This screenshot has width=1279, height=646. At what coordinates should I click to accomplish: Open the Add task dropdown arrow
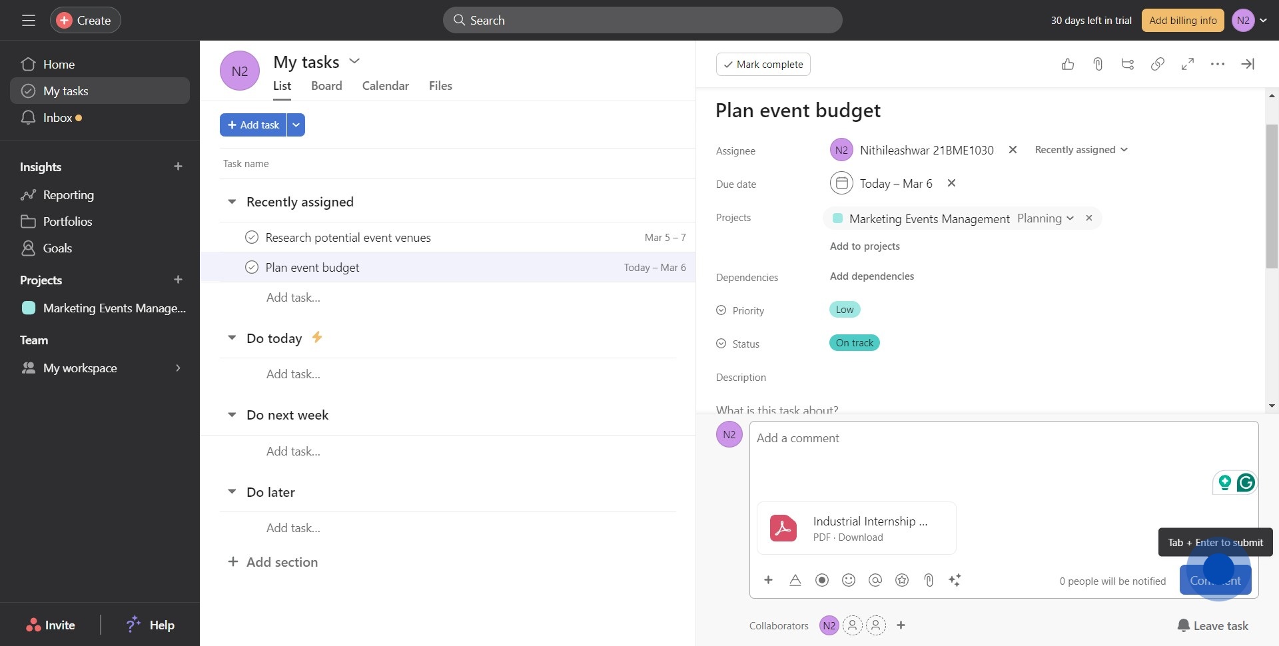(x=296, y=125)
